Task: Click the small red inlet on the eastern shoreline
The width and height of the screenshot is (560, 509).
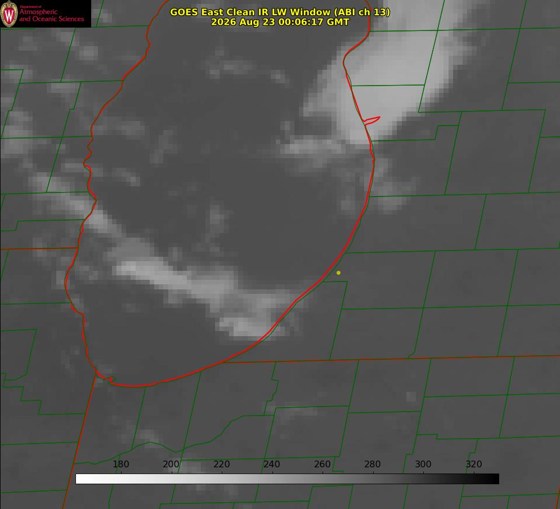Action: (x=371, y=120)
